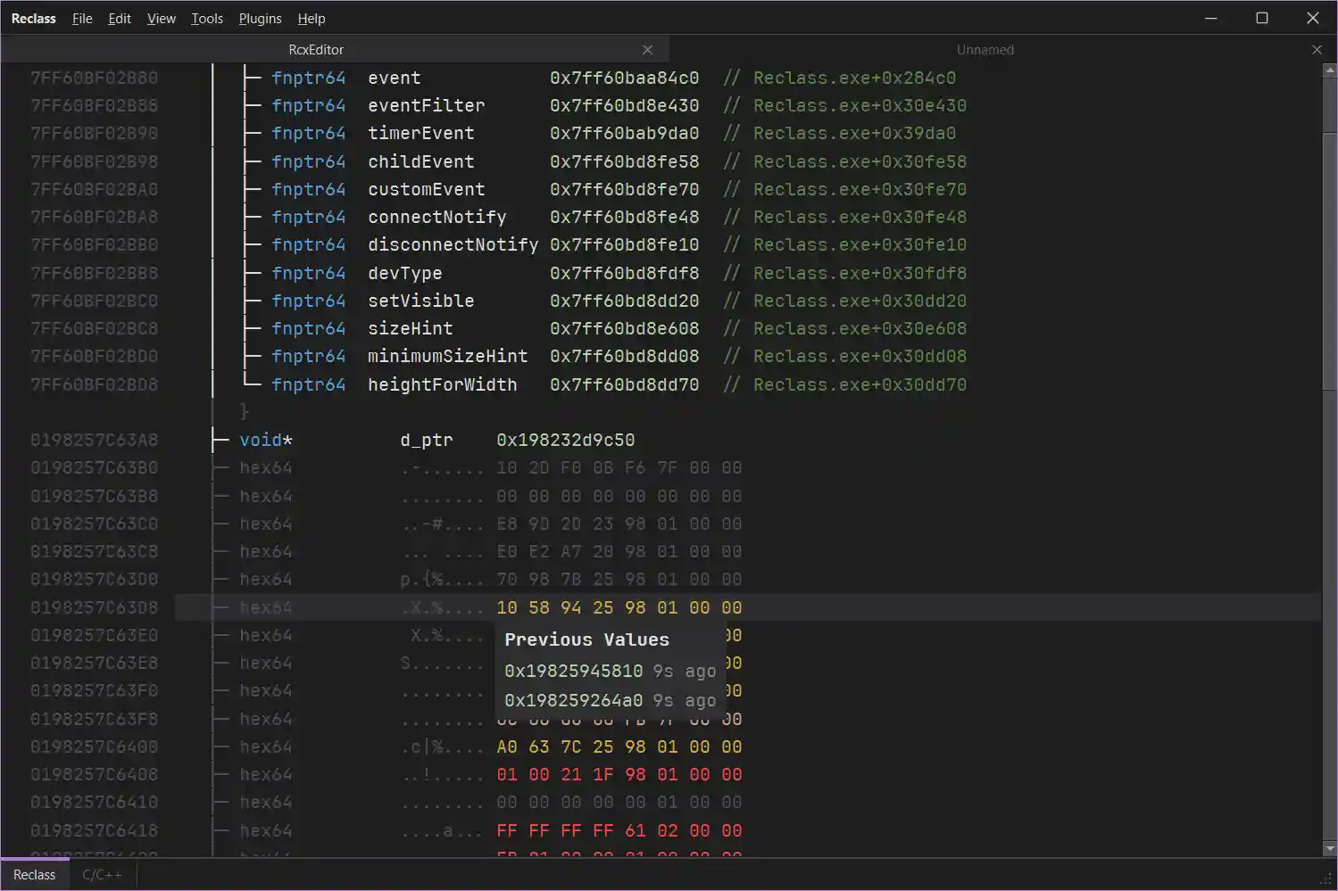The width and height of the screenshot is (1338, 891).
Task: Open the Plugins menu
Action: click(x=259, y=18)
